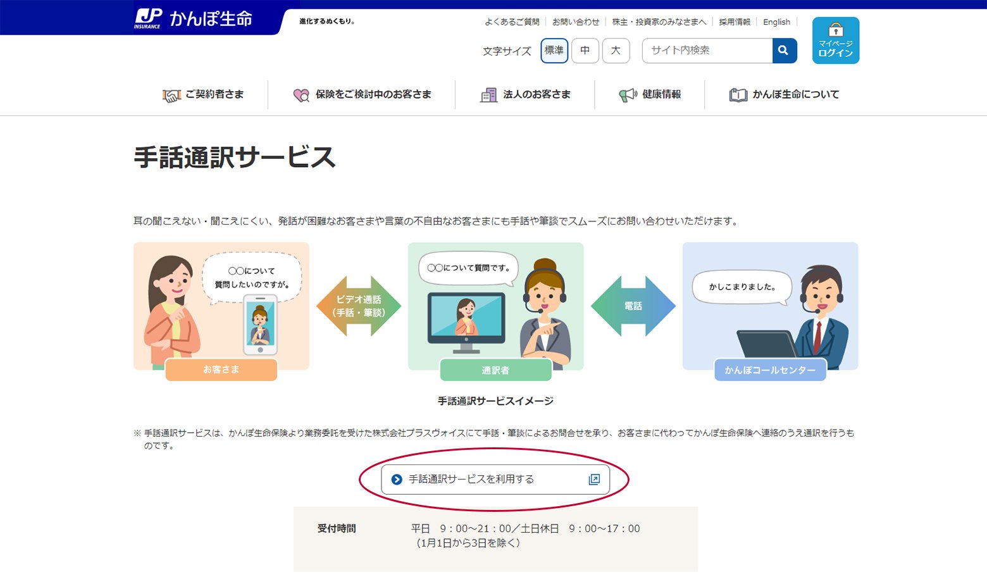This screenshot has width=987, height=584.
Task: Set text size to 中
Action: click(585, 51)
